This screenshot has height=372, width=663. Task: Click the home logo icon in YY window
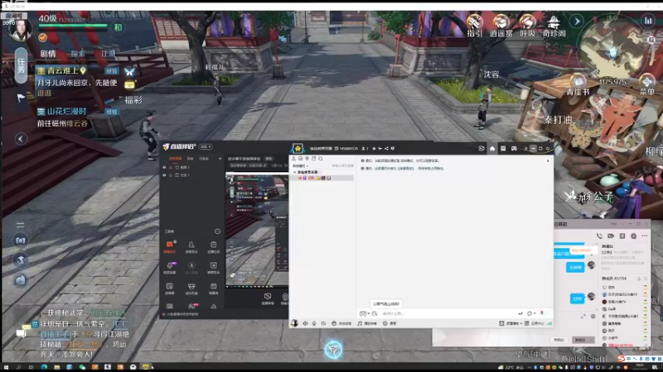[x=298, y=149]
